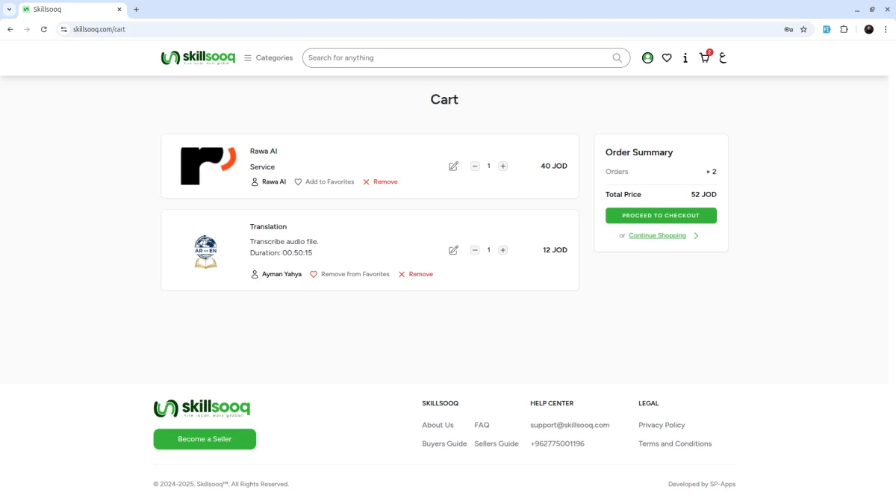Go back to previous page

point(10,30)
